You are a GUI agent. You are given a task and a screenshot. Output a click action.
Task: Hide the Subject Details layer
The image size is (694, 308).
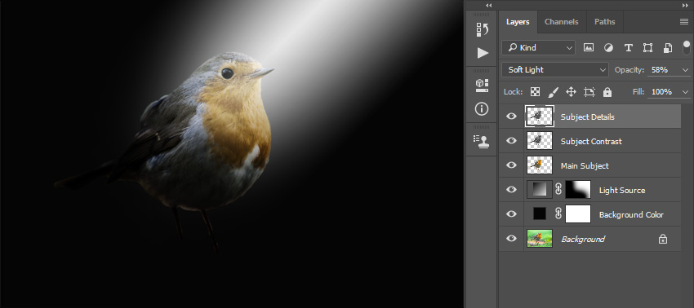click(511, 117)
